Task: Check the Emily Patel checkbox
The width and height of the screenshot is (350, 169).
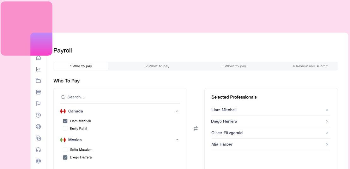Action: click(65, 129)
